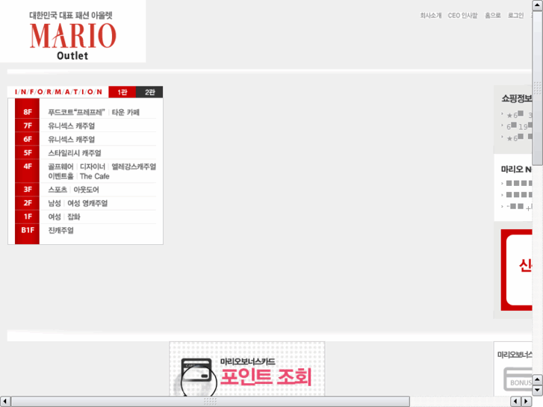This screenshot has height=407, width=543.
Task: Open 엘레강스캐주얼 on 4F
Action: (x=134, y=167)
